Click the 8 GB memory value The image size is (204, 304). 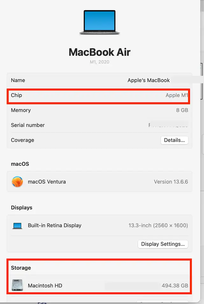pos(182,110)
